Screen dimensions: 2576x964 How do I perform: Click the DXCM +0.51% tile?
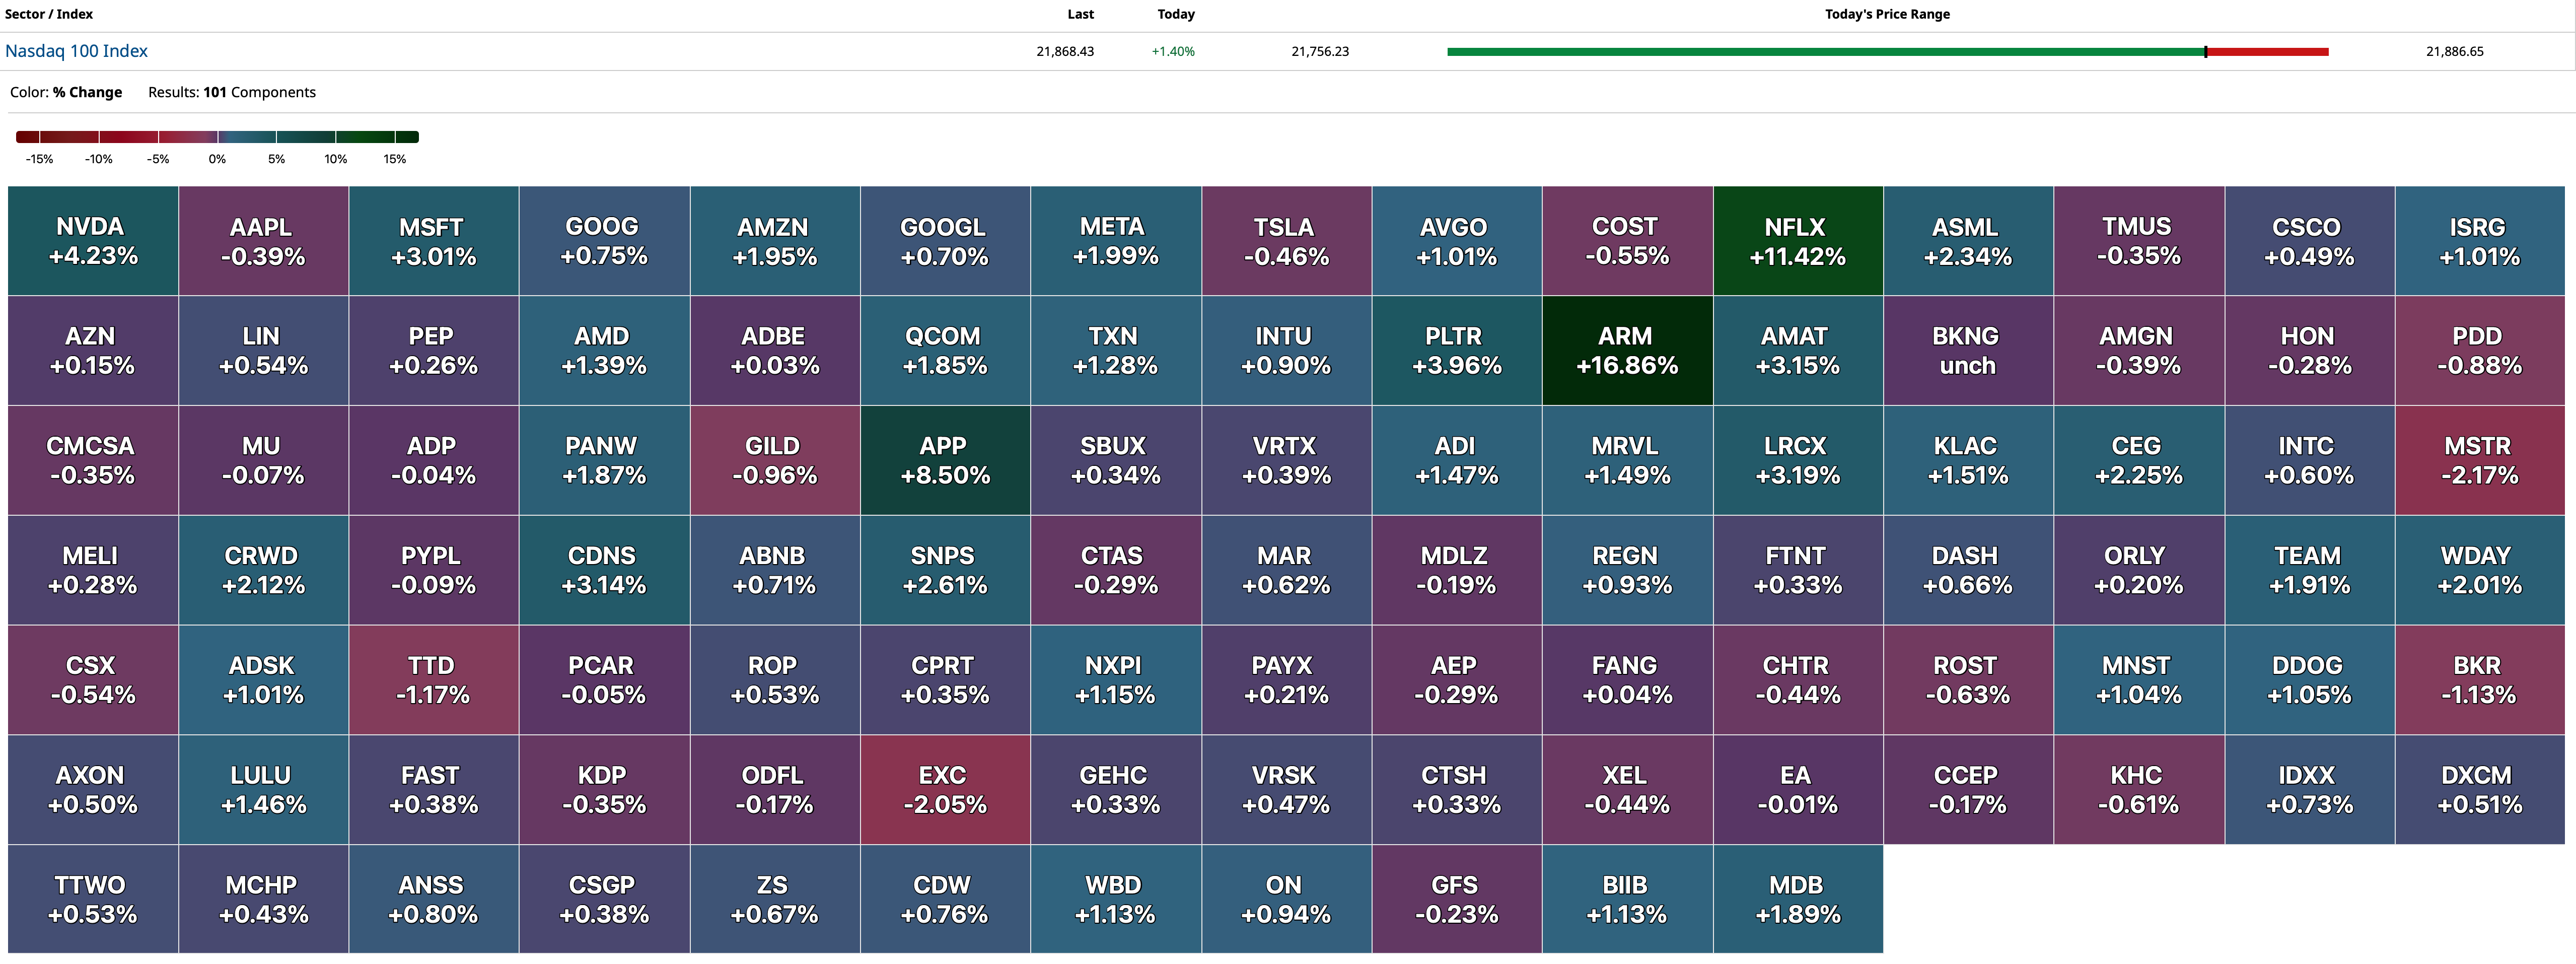pos(2479,790)
